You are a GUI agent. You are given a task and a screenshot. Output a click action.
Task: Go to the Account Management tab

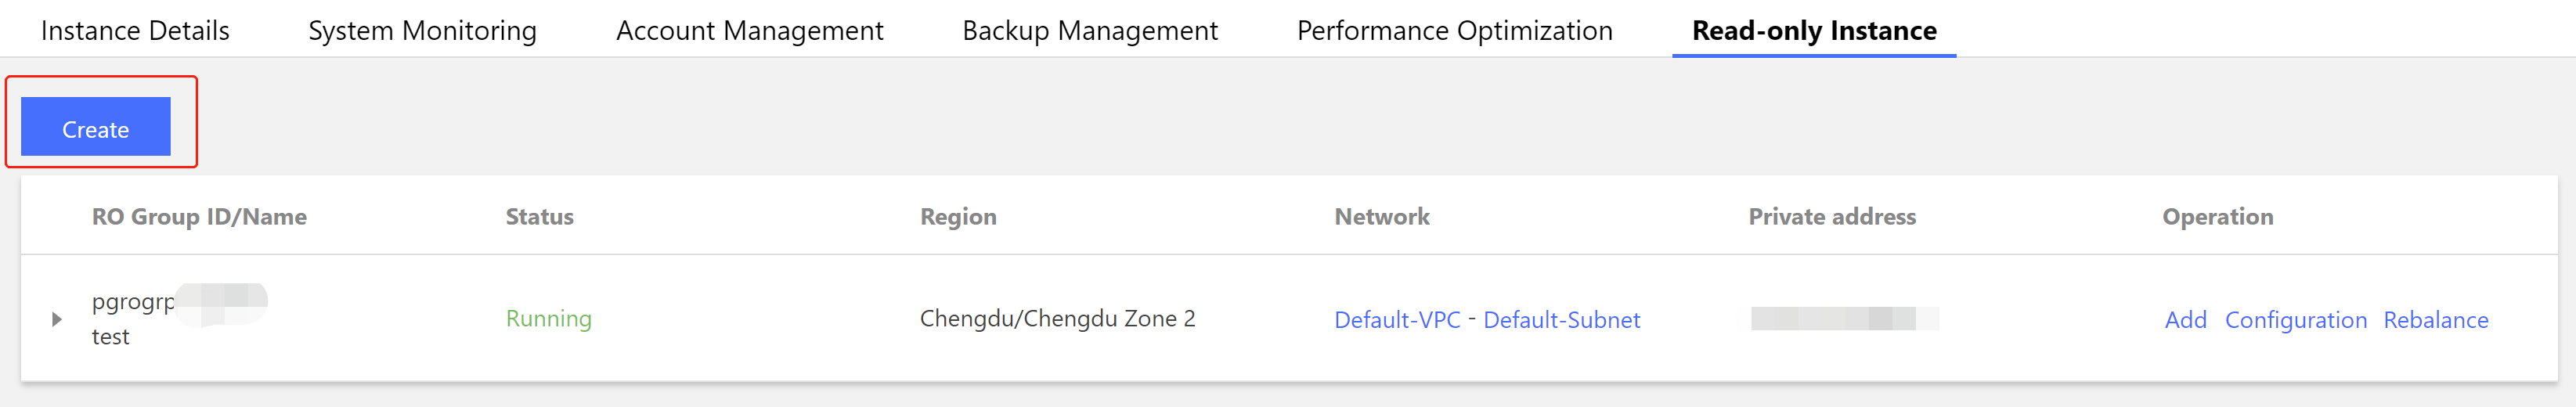click(749, 31)
